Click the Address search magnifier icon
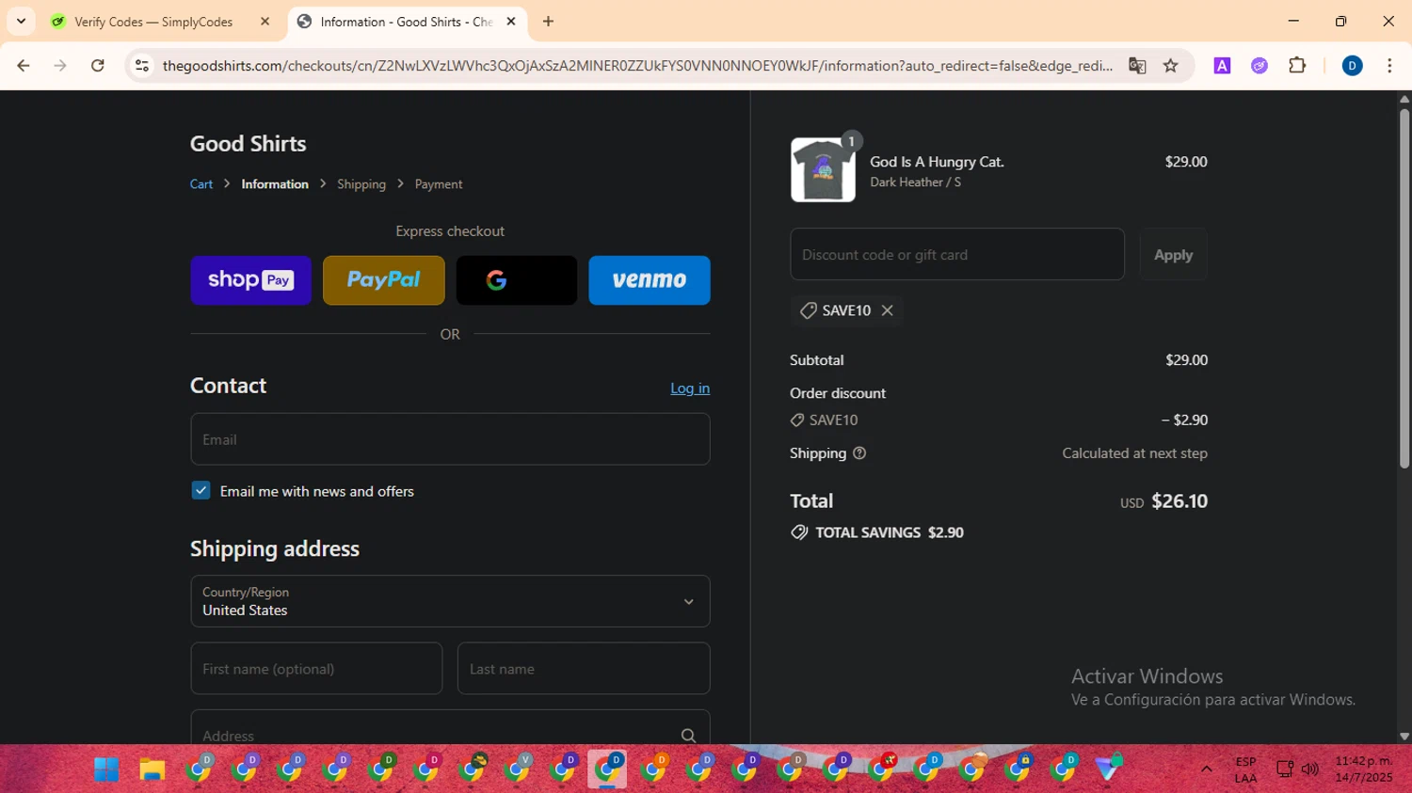Viewport: 1412px width, 793px height. (x=688, y=736)
